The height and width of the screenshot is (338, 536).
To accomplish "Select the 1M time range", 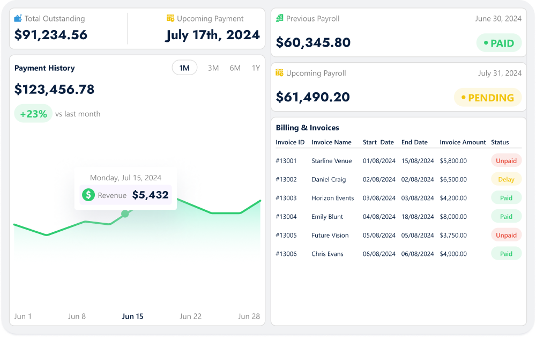I will click(184, 68).
